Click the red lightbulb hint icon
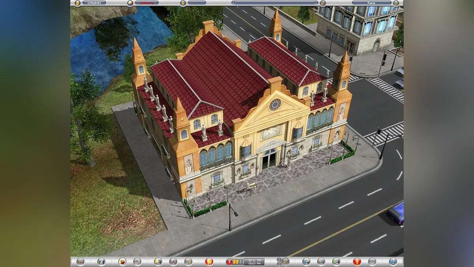474x267 pixels. pos(209,261)
